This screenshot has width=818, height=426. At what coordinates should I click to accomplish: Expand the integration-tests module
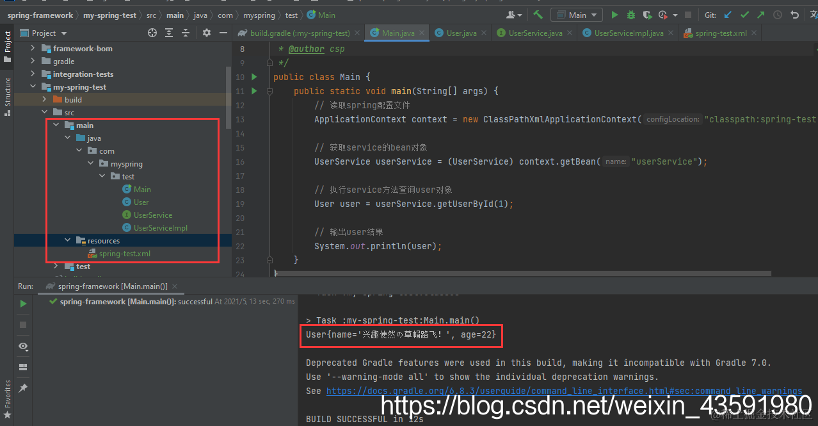point(33,74)
